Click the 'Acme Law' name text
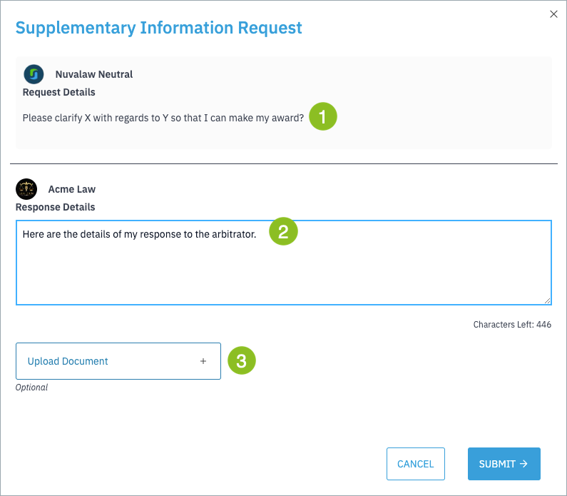This screenshot has width=567, height=496. [x=71, y=189]
